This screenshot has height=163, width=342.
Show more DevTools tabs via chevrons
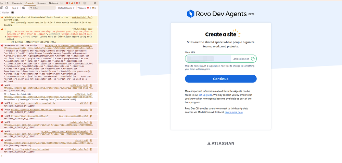click(x=62, y=3)
